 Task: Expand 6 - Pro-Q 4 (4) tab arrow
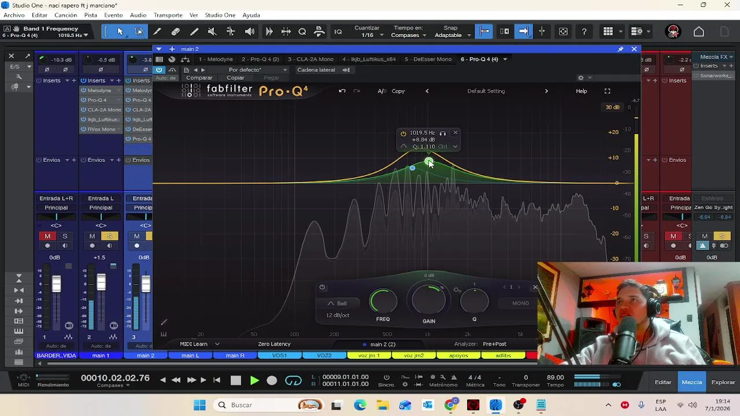click(x=505, y=59)
